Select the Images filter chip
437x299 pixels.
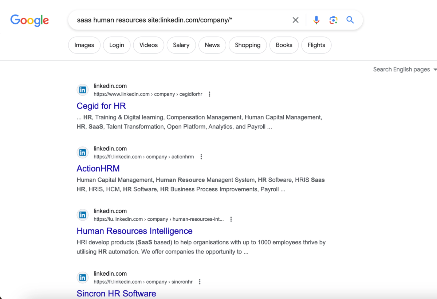click(84, 45)
